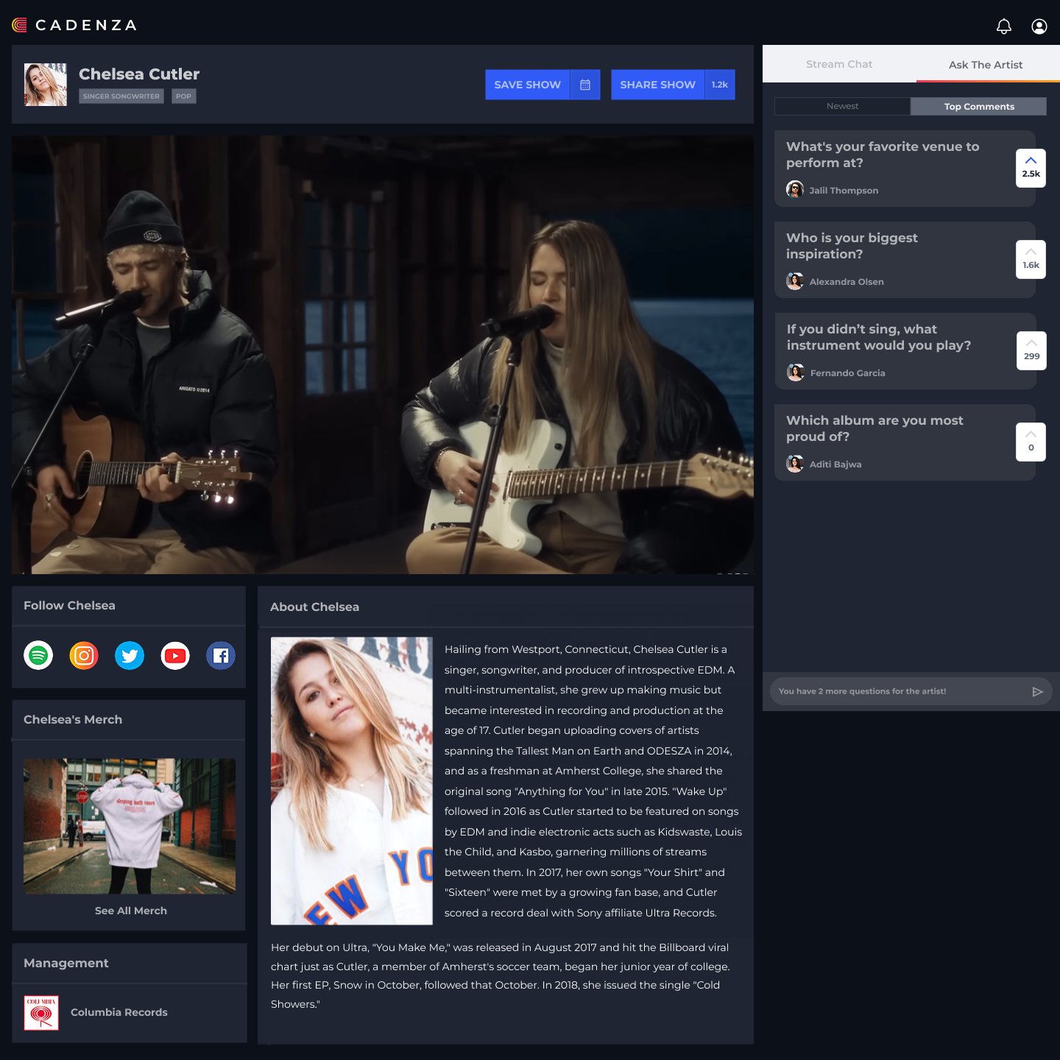Click the question "Which album are you most proud of?"

pos(875,428)
